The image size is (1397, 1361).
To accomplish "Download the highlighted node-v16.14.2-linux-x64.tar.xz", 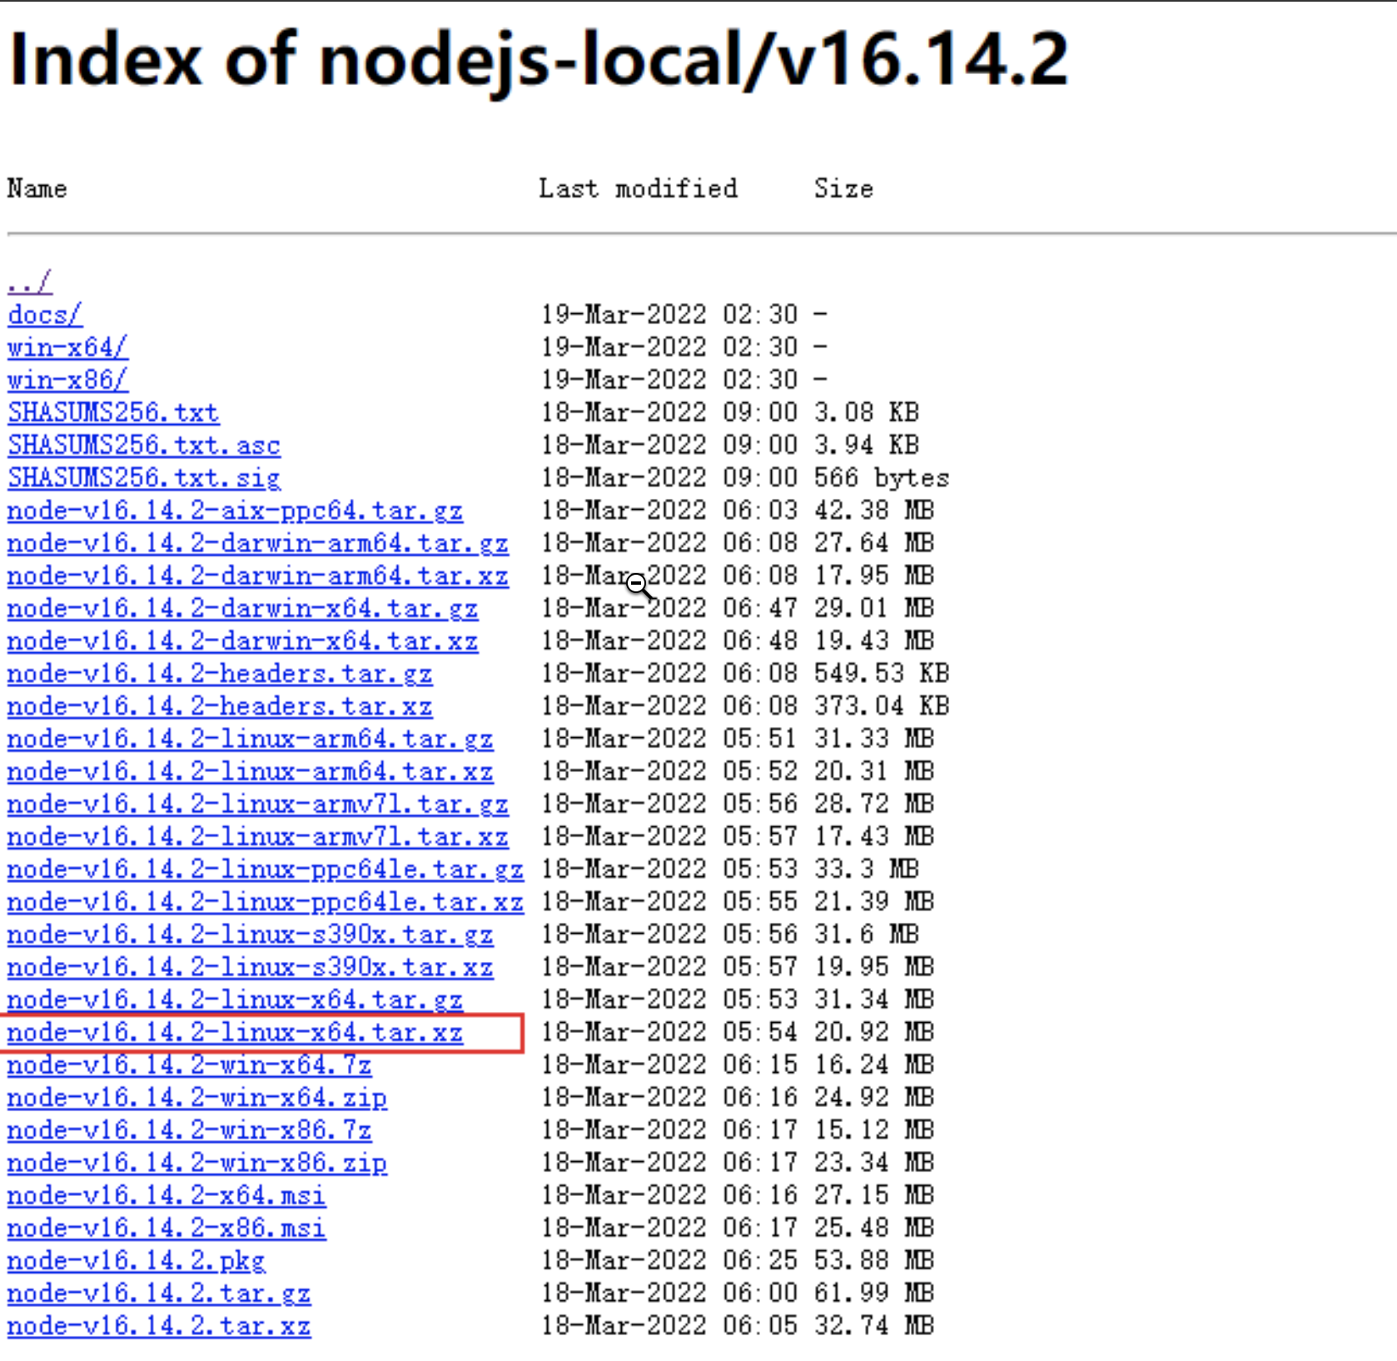I will (x=235, y=1032).
